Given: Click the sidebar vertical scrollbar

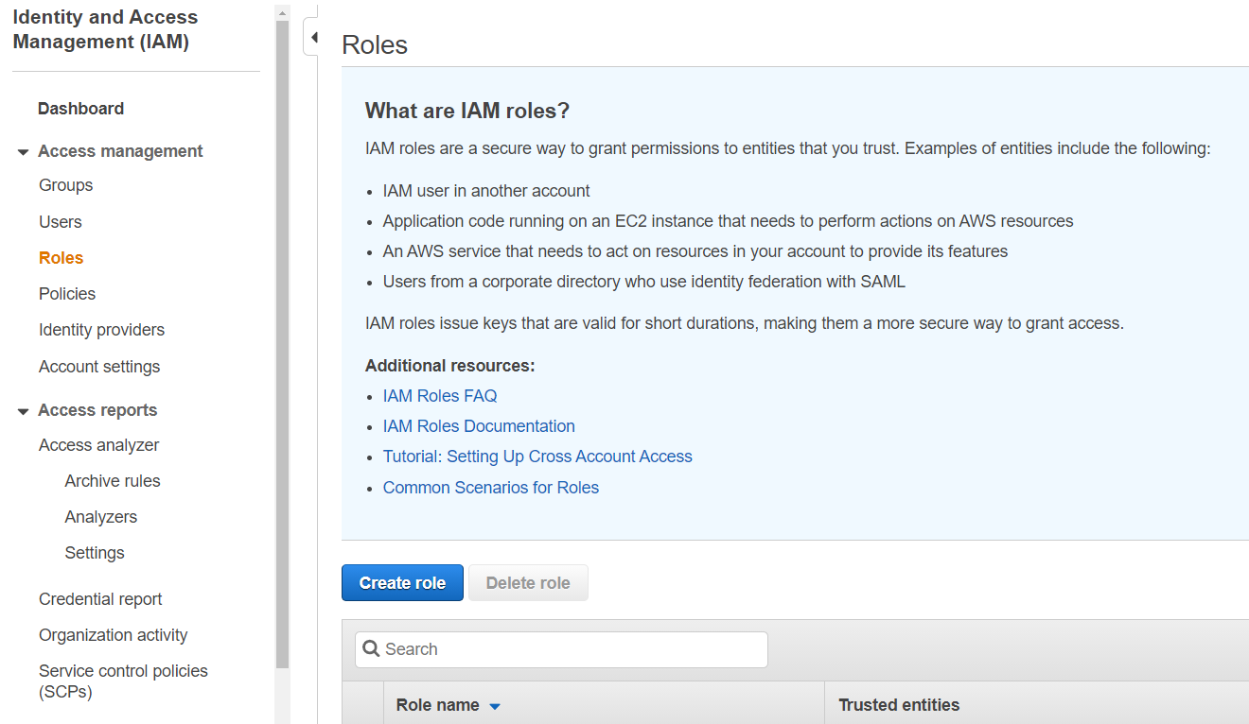Looking at the screenshot, I should [x=282, y=340].
